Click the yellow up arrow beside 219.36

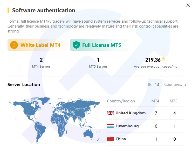click(164, 59)
